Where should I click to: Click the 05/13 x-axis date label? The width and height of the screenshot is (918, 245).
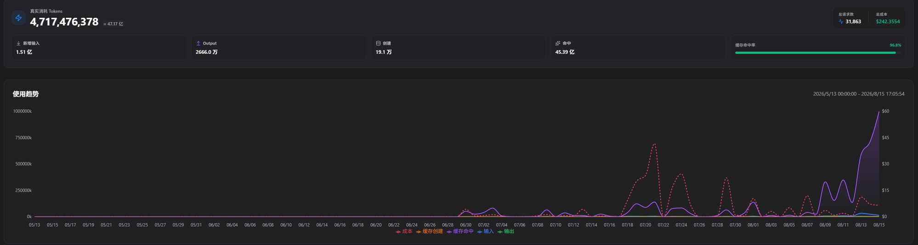34,225
